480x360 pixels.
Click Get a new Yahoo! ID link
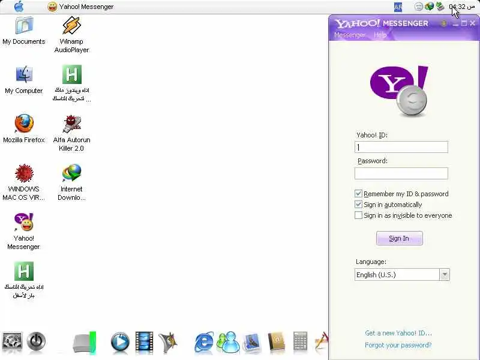(x=398, y=333)
